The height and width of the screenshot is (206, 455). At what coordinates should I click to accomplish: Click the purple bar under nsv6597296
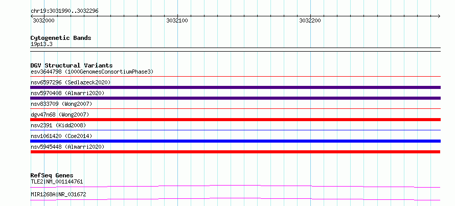coord(235,87)
